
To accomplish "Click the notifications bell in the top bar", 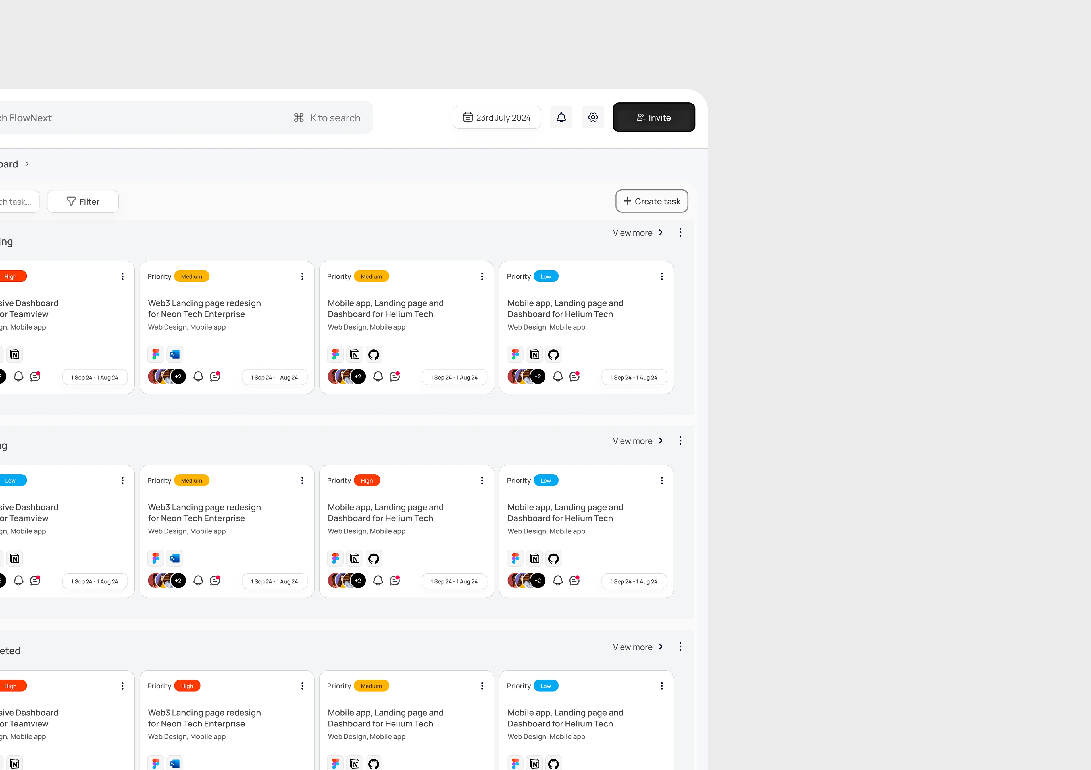I will click(x=561, y=117).
